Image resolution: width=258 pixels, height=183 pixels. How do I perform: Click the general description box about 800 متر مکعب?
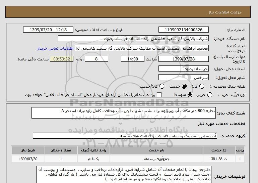[x=124, y=113]
